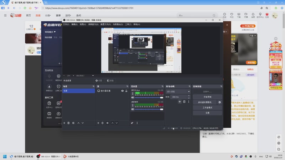Open OBS 停靠窗口(D) menu
The width and height of the screenshot is (285, 160).
(x=93, y=24)
